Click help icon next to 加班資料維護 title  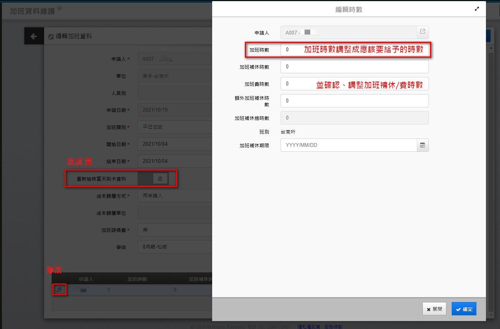coord(59,8)
